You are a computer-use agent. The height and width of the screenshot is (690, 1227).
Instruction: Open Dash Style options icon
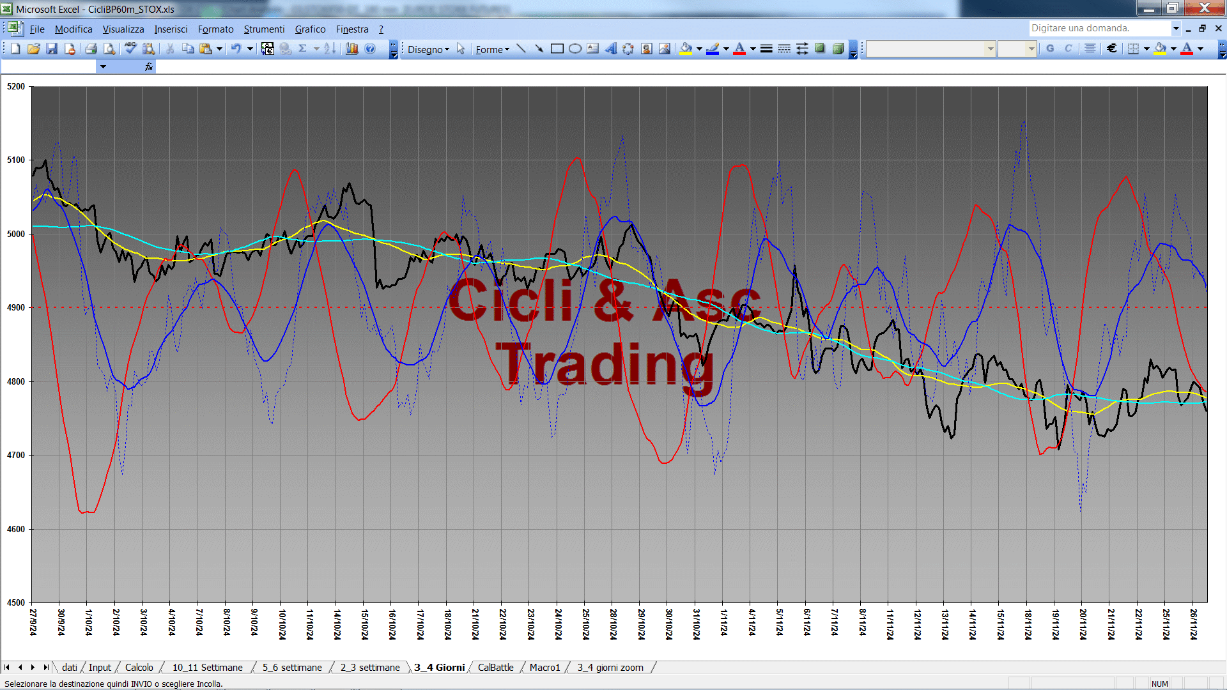[x=785, y=49]
